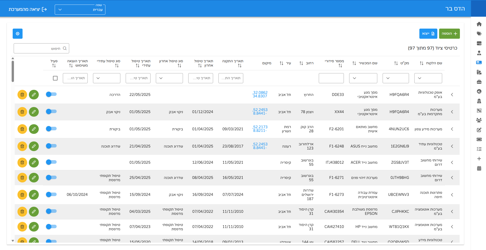Open the home icon in sidebar
Screen dimensions: 486x250
coord(479,24)
